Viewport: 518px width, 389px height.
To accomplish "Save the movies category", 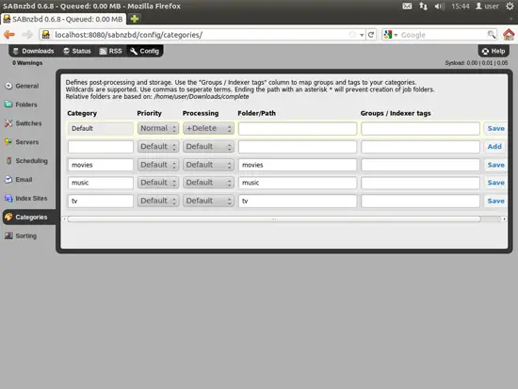I will (x=495, y=165).
